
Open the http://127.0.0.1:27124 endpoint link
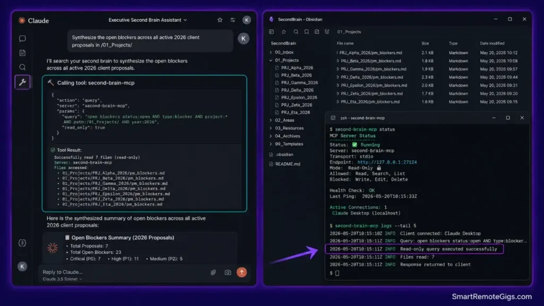pos(387,162)
